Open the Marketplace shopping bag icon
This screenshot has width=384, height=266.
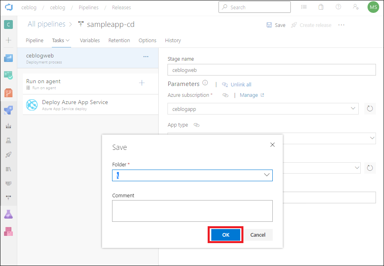[x=321, y=7]
